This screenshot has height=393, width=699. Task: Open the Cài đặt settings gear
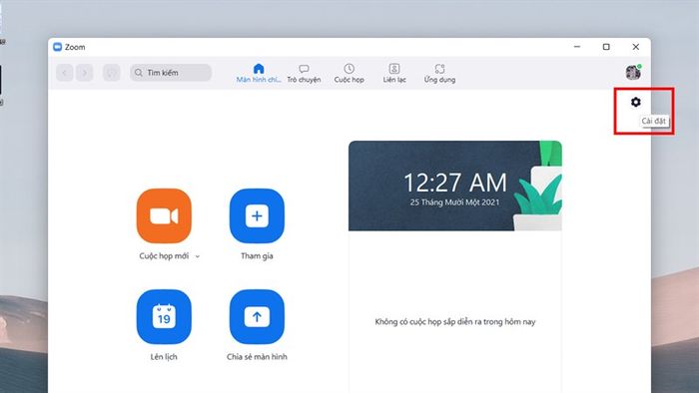click(x=636, y=102)
